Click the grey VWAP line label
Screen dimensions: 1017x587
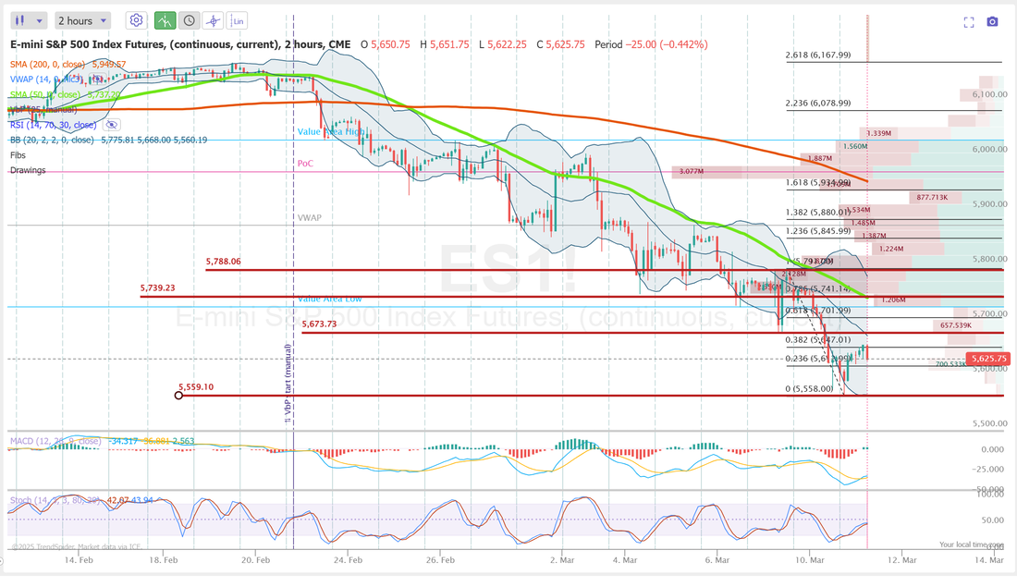[x=310, y=218]
